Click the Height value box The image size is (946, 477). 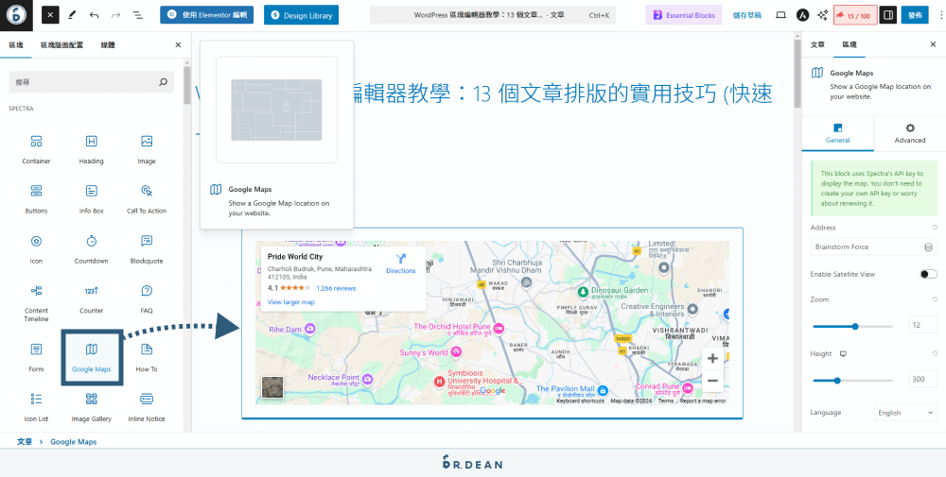click(x=923, y=380)
